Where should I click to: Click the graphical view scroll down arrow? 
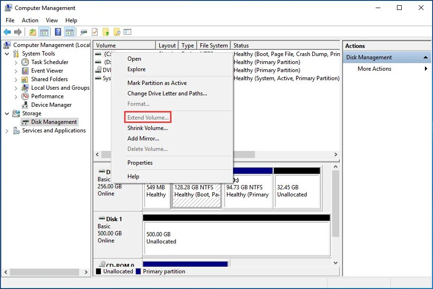click(335, 263)
